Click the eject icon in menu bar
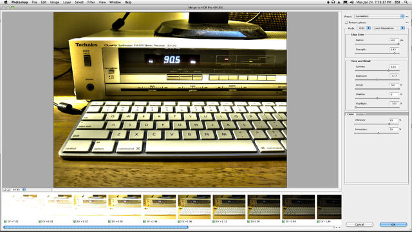 click(x=339, y=2)
